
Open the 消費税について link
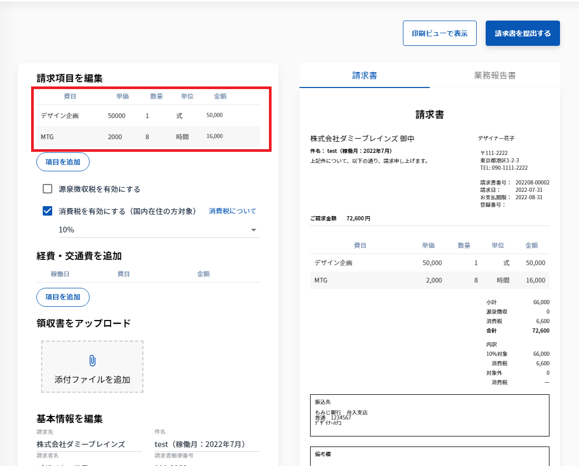click(232, 211)
